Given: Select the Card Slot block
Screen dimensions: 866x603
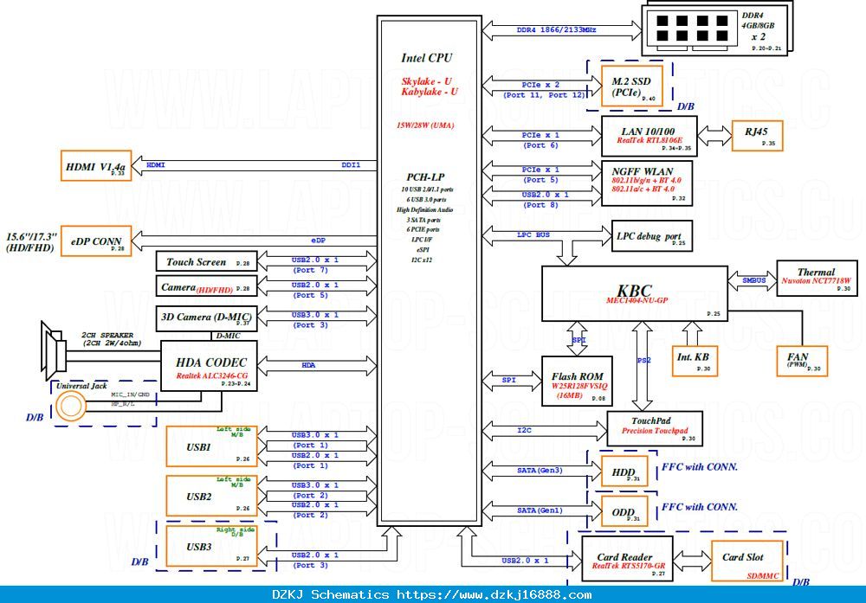Looking at the screenshot, I should pos(746,561).
